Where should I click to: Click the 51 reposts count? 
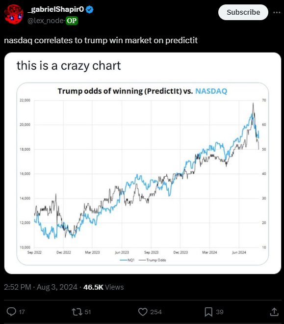(x=88, y=312)
